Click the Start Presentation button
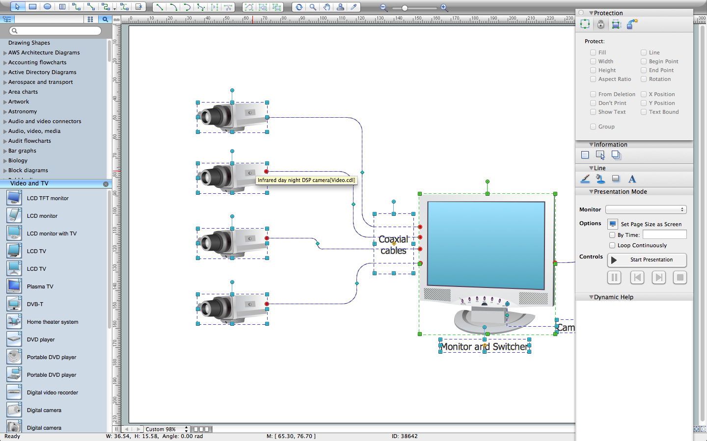 647,260
